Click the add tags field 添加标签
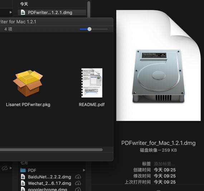This screenshot has height=191, width=204. [x=164, y=164]
